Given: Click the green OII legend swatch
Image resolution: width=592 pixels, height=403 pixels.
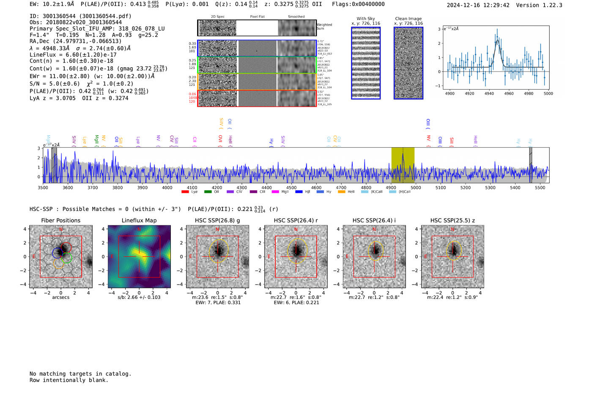Looking at the screenshot, I should pos(208,192).
